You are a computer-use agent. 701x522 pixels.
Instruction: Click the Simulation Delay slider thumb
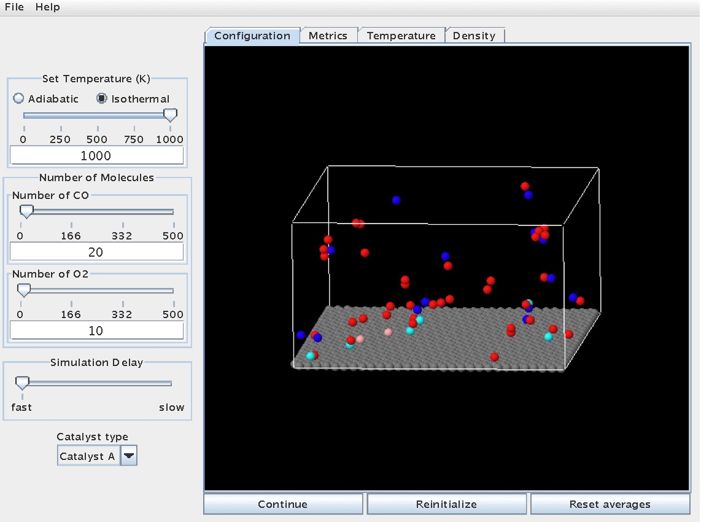(x=22, y=383)
